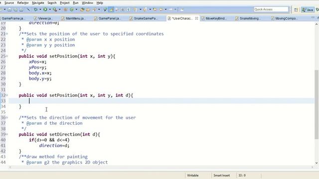Click the Open Perspective icon
Screen dimensions: 319x179
click(296, 9)
